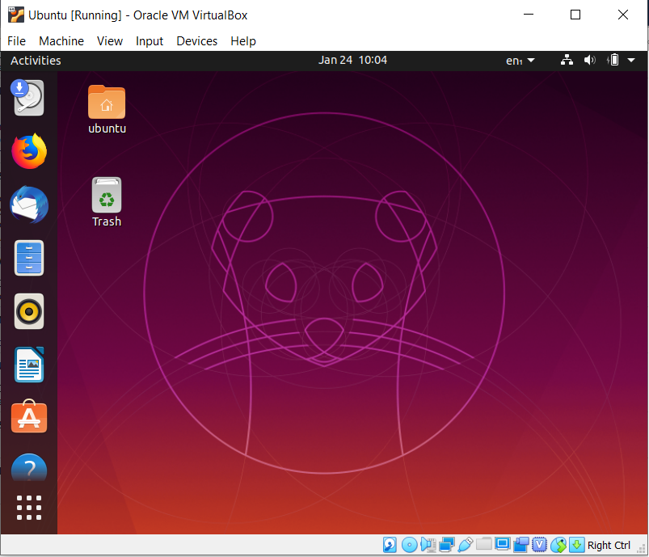Open the View menu
The image size is (649, 557).
pos(110,41)
